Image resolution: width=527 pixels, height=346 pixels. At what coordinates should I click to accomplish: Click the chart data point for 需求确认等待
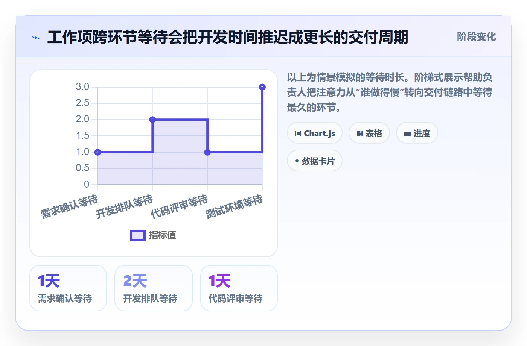click(97, 152)
